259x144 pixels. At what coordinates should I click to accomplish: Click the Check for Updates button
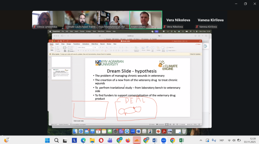(195, 54)
